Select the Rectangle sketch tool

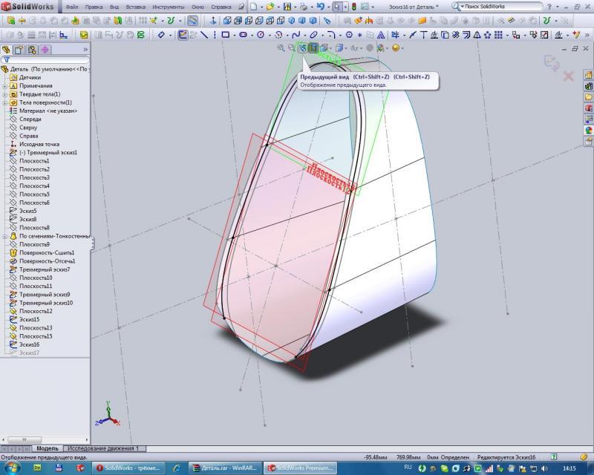click(225, 35)
